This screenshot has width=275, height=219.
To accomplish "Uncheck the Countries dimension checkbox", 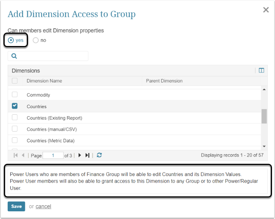I will tap(15, 106).
